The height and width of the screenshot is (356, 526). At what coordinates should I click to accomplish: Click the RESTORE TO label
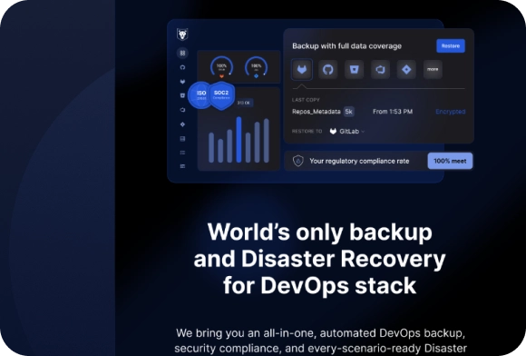[x=307, y=132]
